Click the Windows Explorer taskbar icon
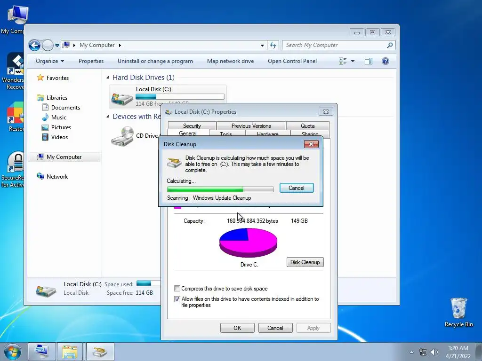The height and width of the screenshot is (361, 482). [70, 352]
